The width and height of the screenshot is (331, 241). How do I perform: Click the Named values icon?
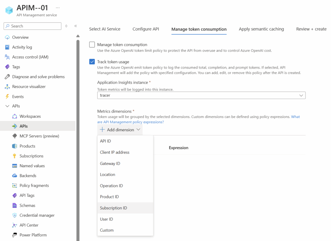point(15,166)
